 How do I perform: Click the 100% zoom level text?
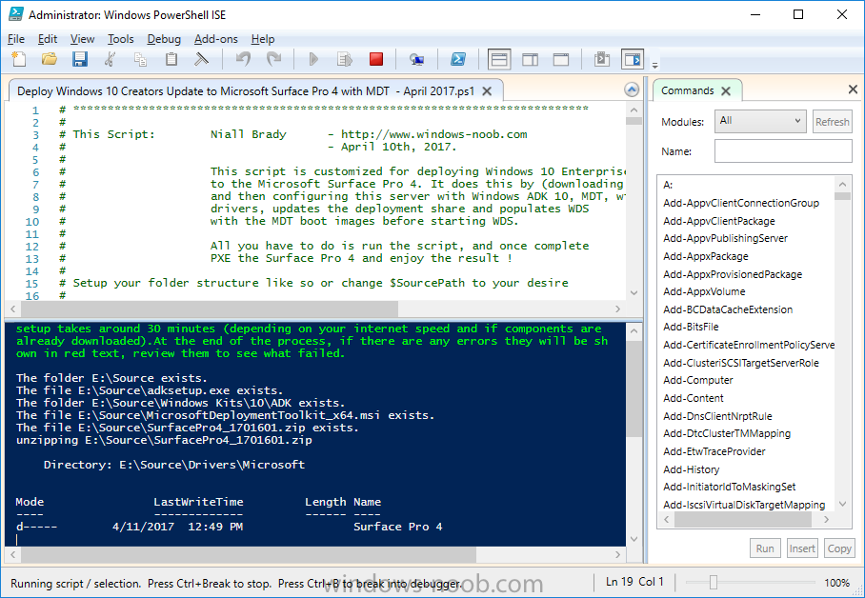(836, 583)
